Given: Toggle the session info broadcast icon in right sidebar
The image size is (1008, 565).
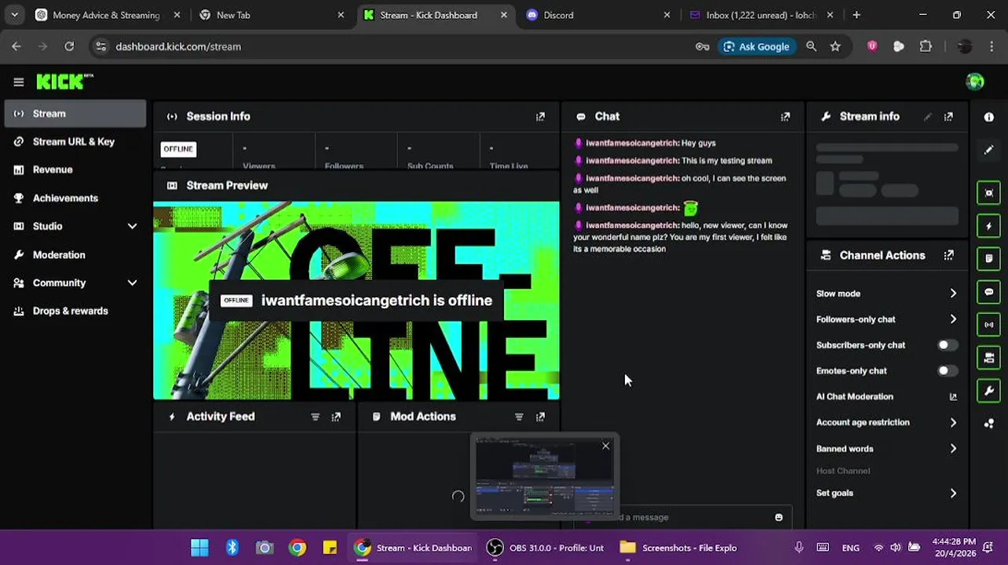Looking at the screenshot, I should pos(989,324).
